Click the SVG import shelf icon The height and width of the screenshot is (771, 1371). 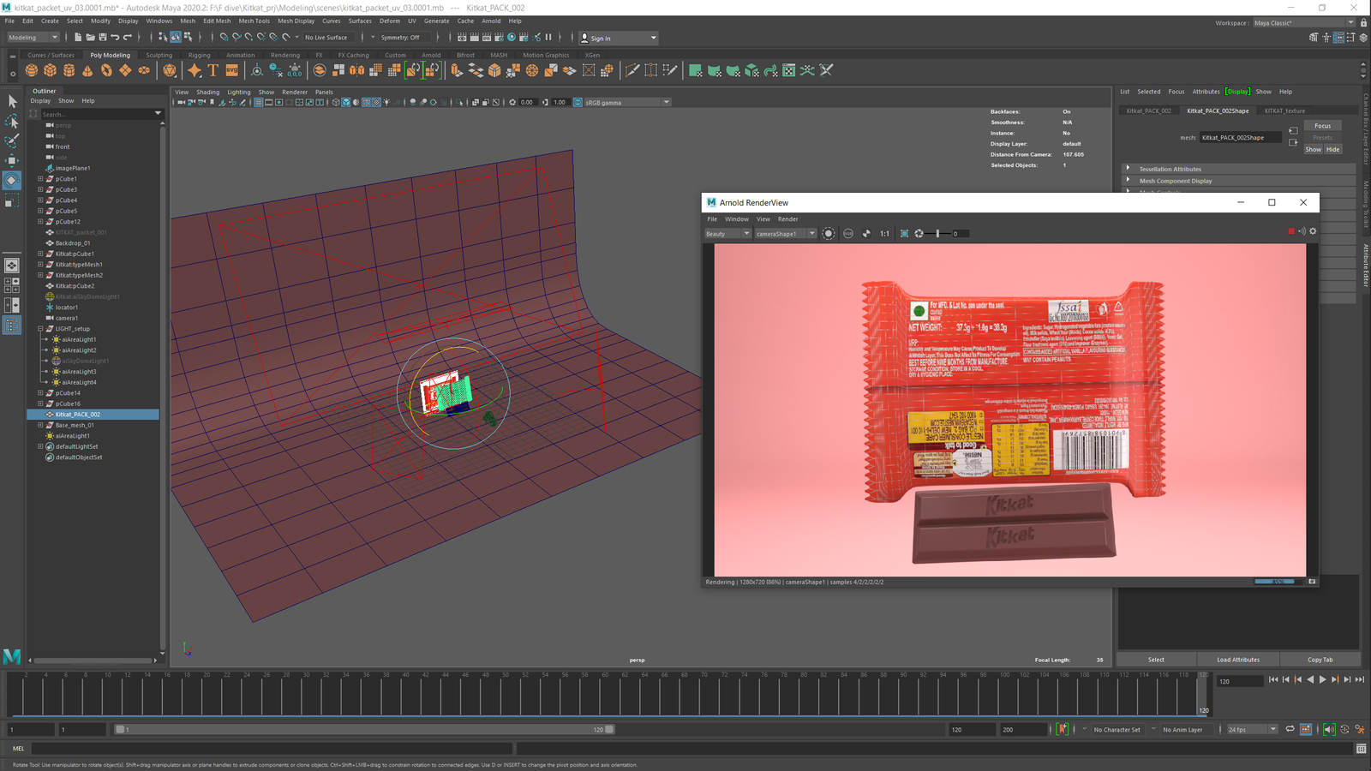pos(232,70)
